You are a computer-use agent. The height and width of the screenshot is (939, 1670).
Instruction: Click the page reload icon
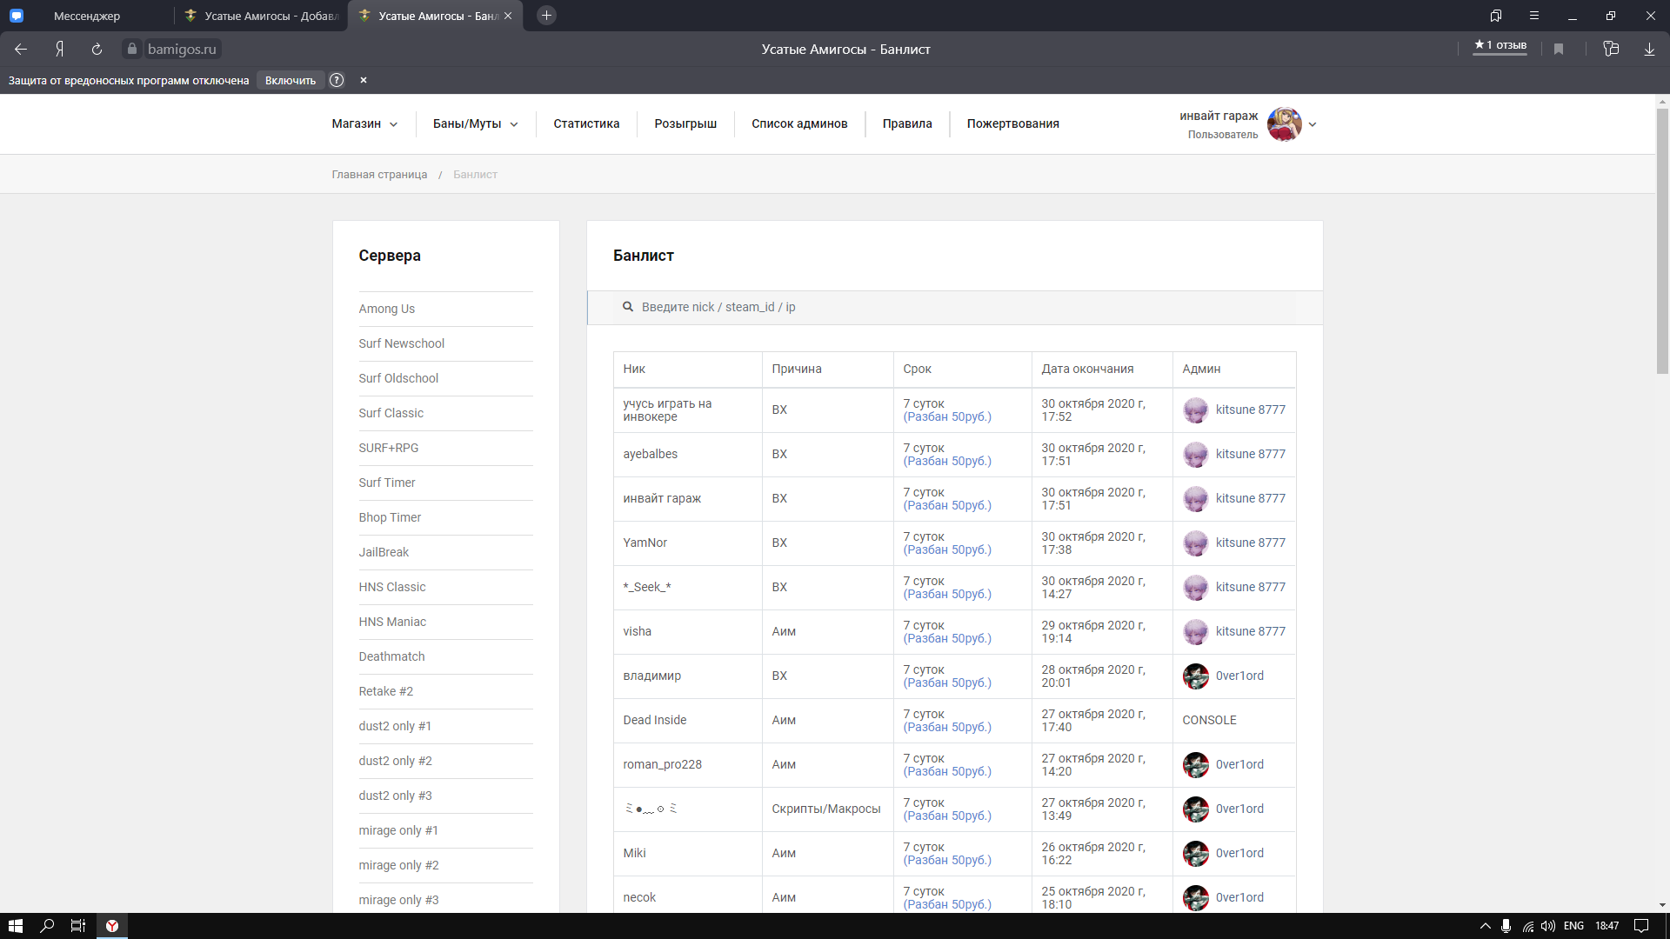[x=97, y=50]
